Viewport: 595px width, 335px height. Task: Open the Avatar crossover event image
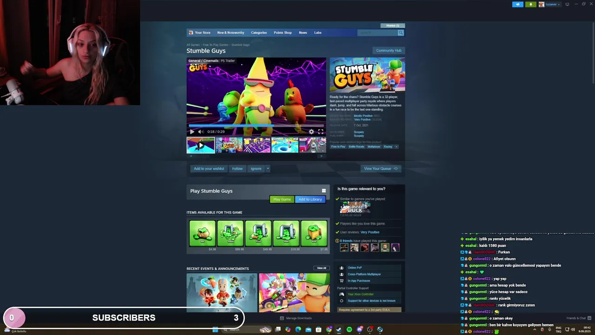(x=222, y=293)
